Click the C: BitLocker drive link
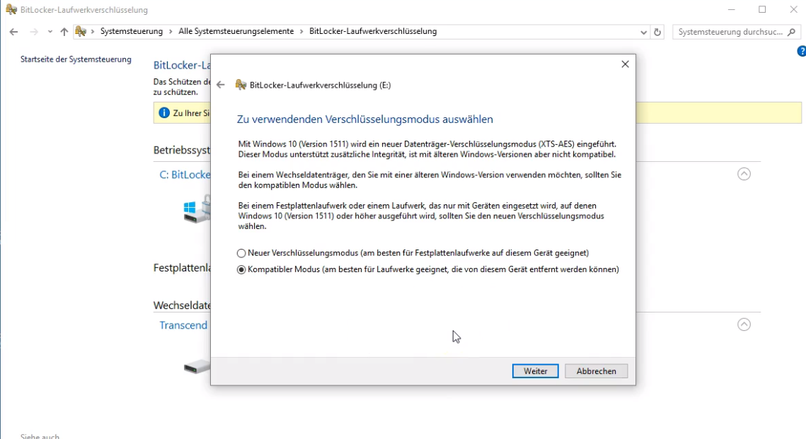Image resolution: width=806 pixels, height=439 pixels. click(x=185, y=175)
